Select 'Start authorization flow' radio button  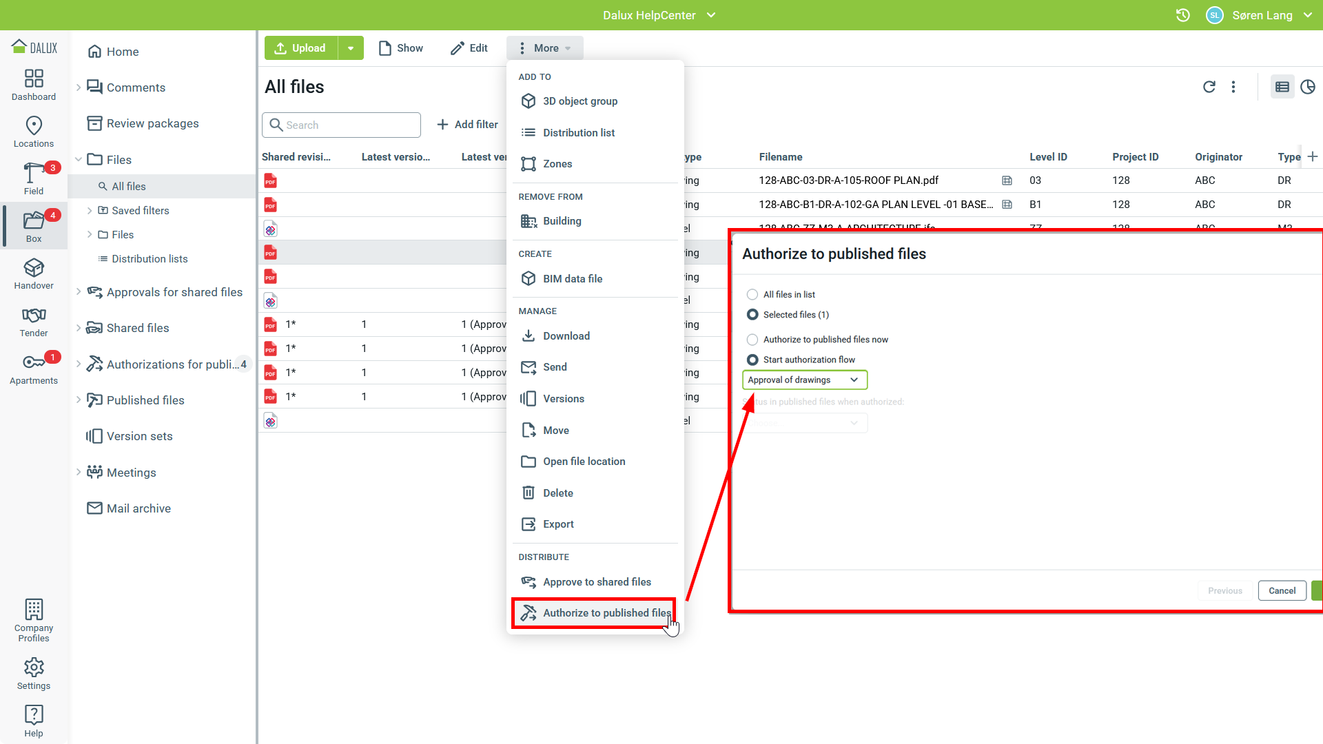pyautogui.click(x=752, y=360)
